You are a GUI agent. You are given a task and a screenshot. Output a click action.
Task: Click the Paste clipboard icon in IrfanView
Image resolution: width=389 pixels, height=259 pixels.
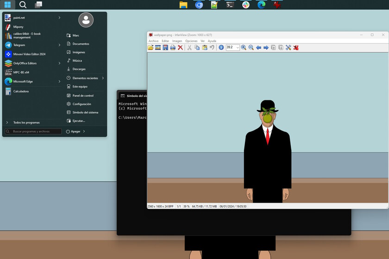[204, 48]
